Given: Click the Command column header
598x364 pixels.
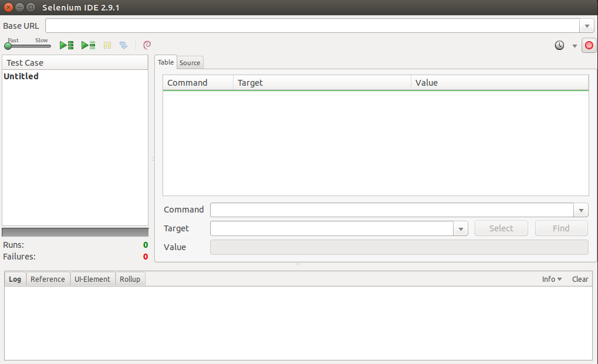Looking at the screenshot, I should (x=198, y=83).
